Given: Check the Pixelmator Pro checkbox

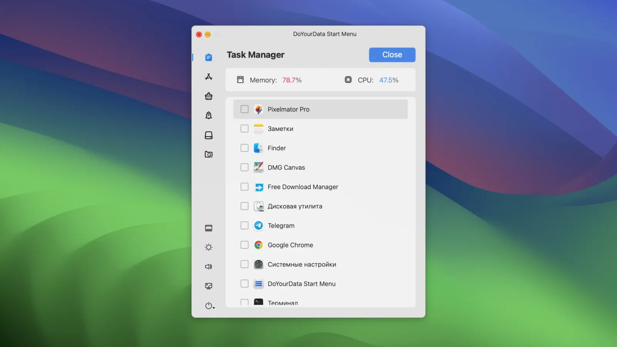Looking at the screenshot, I should click(244, 109).
